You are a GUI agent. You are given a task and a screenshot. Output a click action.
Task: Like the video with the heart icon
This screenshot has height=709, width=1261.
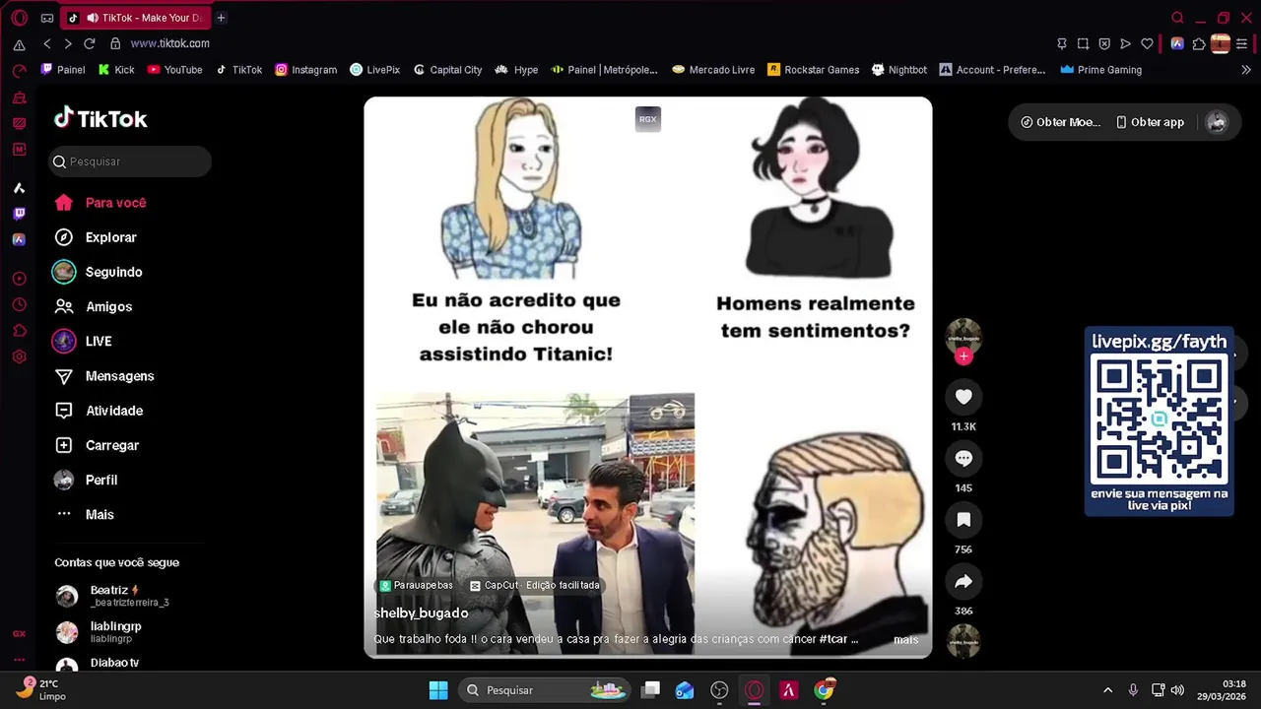(963, 397)
